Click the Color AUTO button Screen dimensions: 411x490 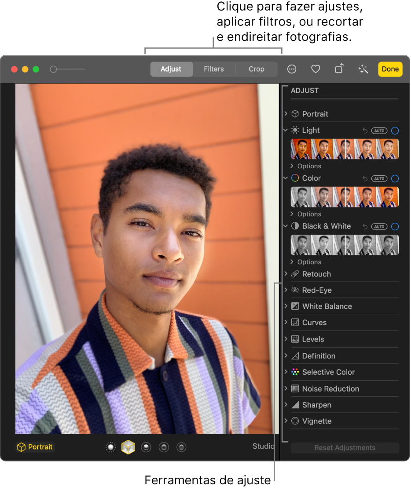(379, 179)
